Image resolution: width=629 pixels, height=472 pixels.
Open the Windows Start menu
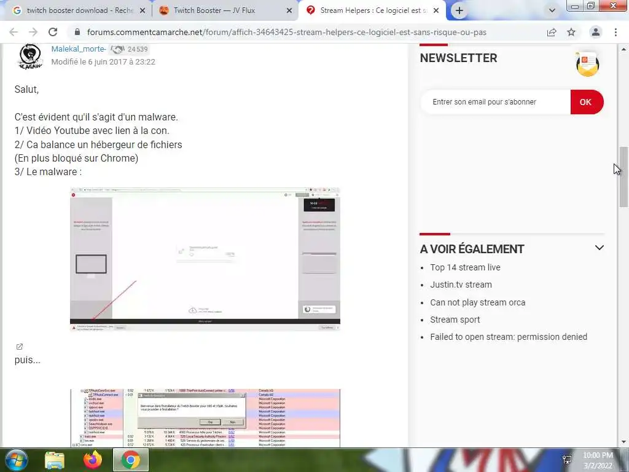tap(17, 460)
